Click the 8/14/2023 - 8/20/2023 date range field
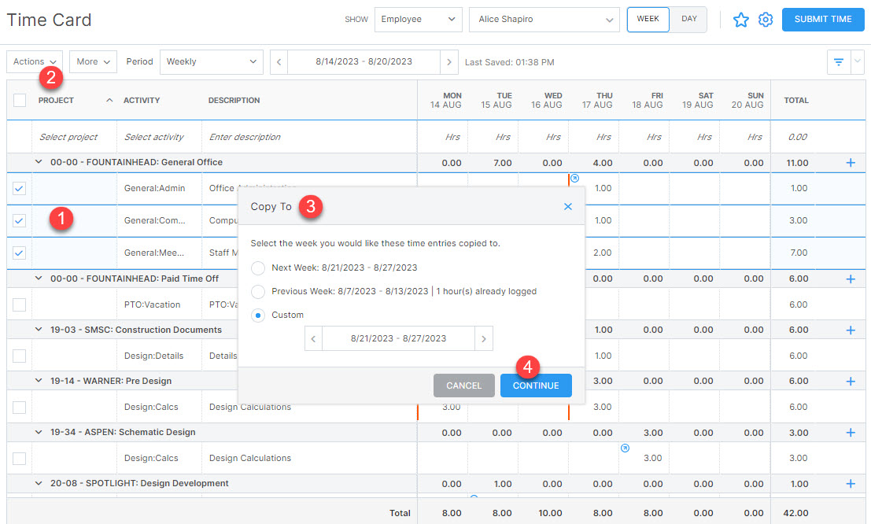The width and height of the screenshot is (871, 524). click(x=364, y=61)
